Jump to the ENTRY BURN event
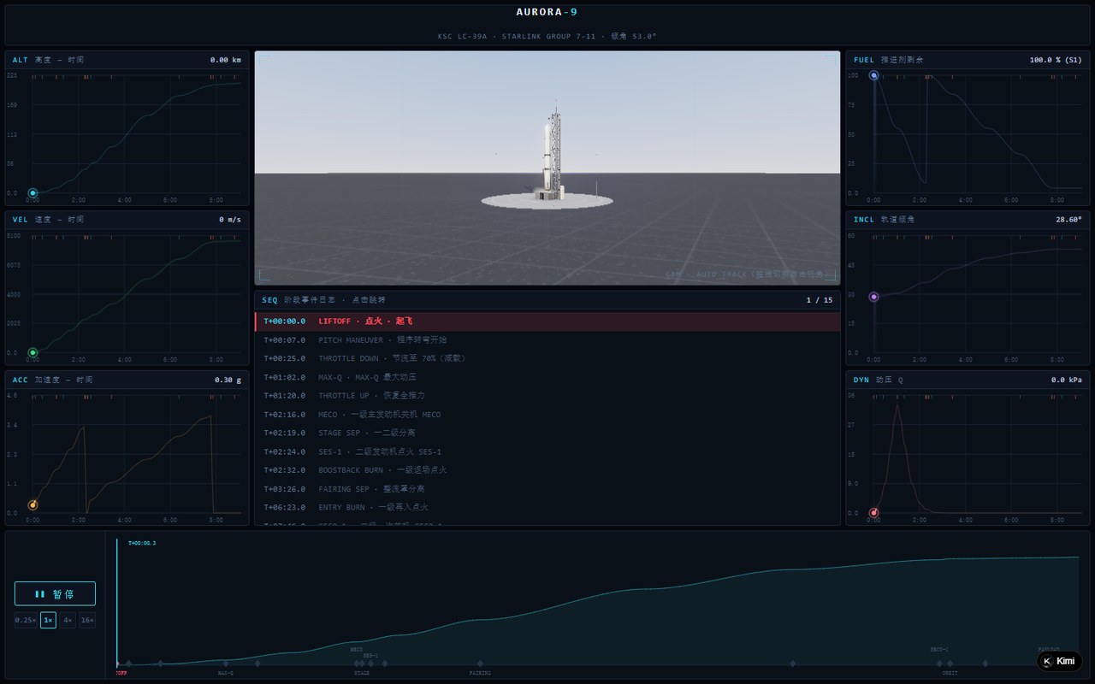 (x=547, y=507)
